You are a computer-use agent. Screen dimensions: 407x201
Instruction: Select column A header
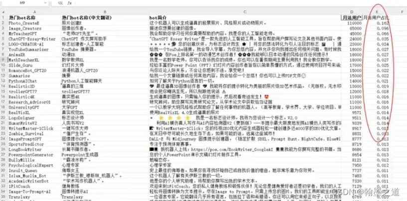click(x=34, y=12)
